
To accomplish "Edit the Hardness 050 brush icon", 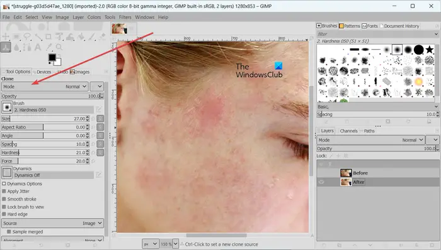I will pyautogui.click(x=99, y=109).
